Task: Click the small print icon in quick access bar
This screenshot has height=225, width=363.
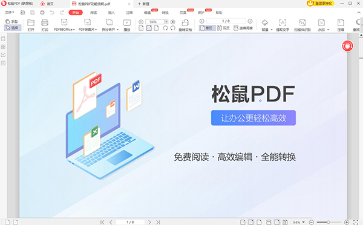Action: [x=42, y=13]
